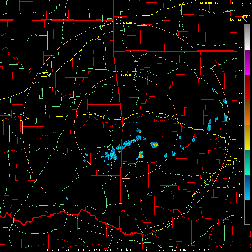252x252 pixels.
Task: Click the 65 value on the scale
Action: (x=241, y=69)
